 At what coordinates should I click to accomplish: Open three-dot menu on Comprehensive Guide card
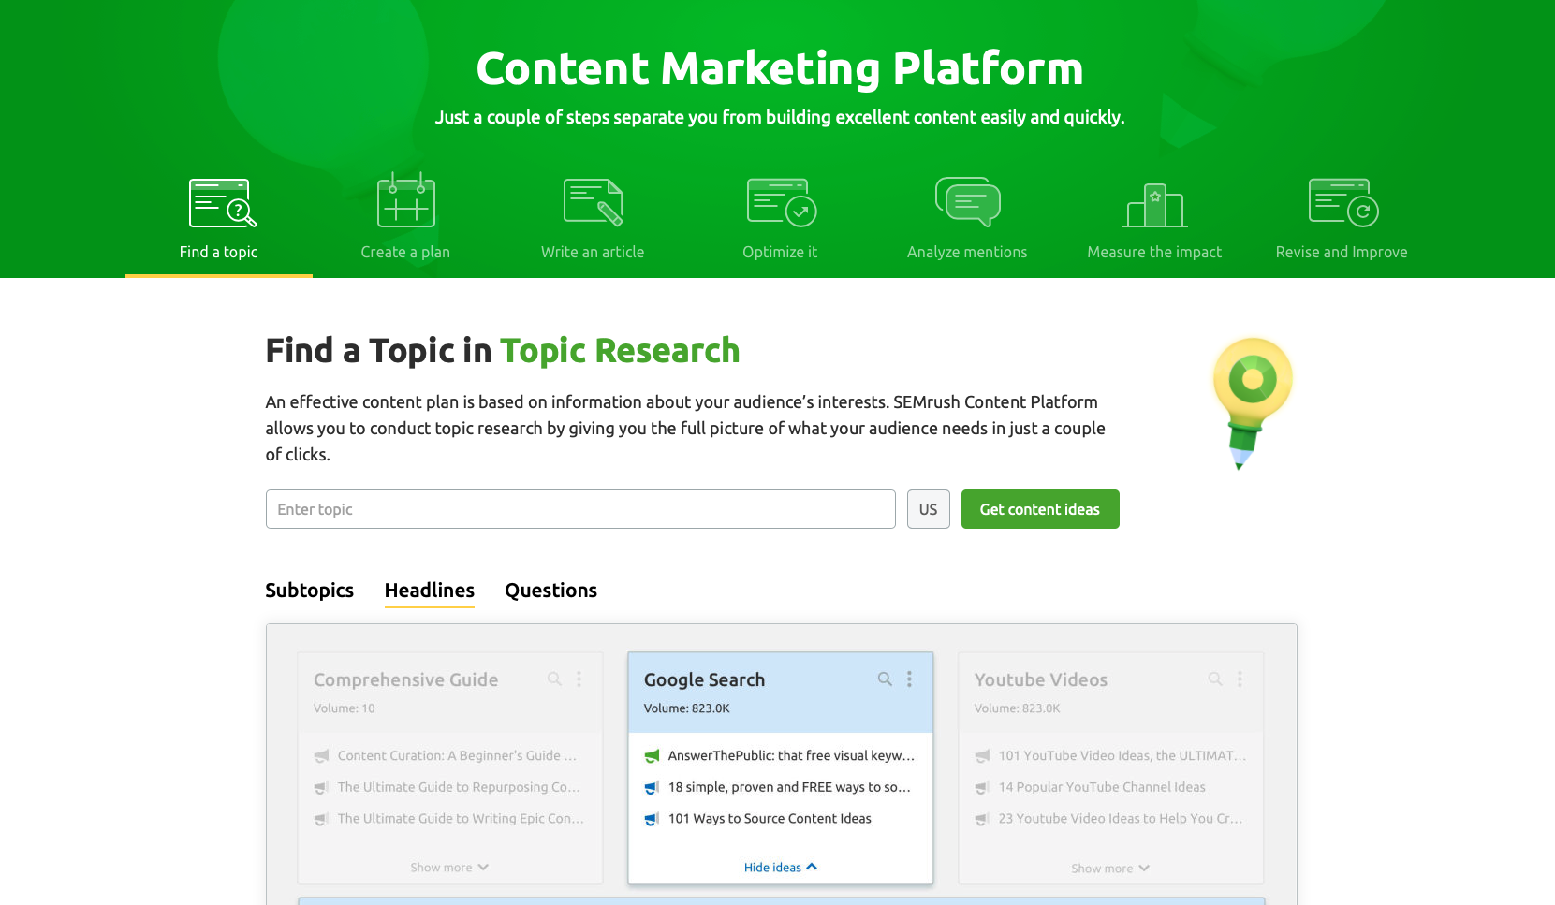click(x=579, y=679)
